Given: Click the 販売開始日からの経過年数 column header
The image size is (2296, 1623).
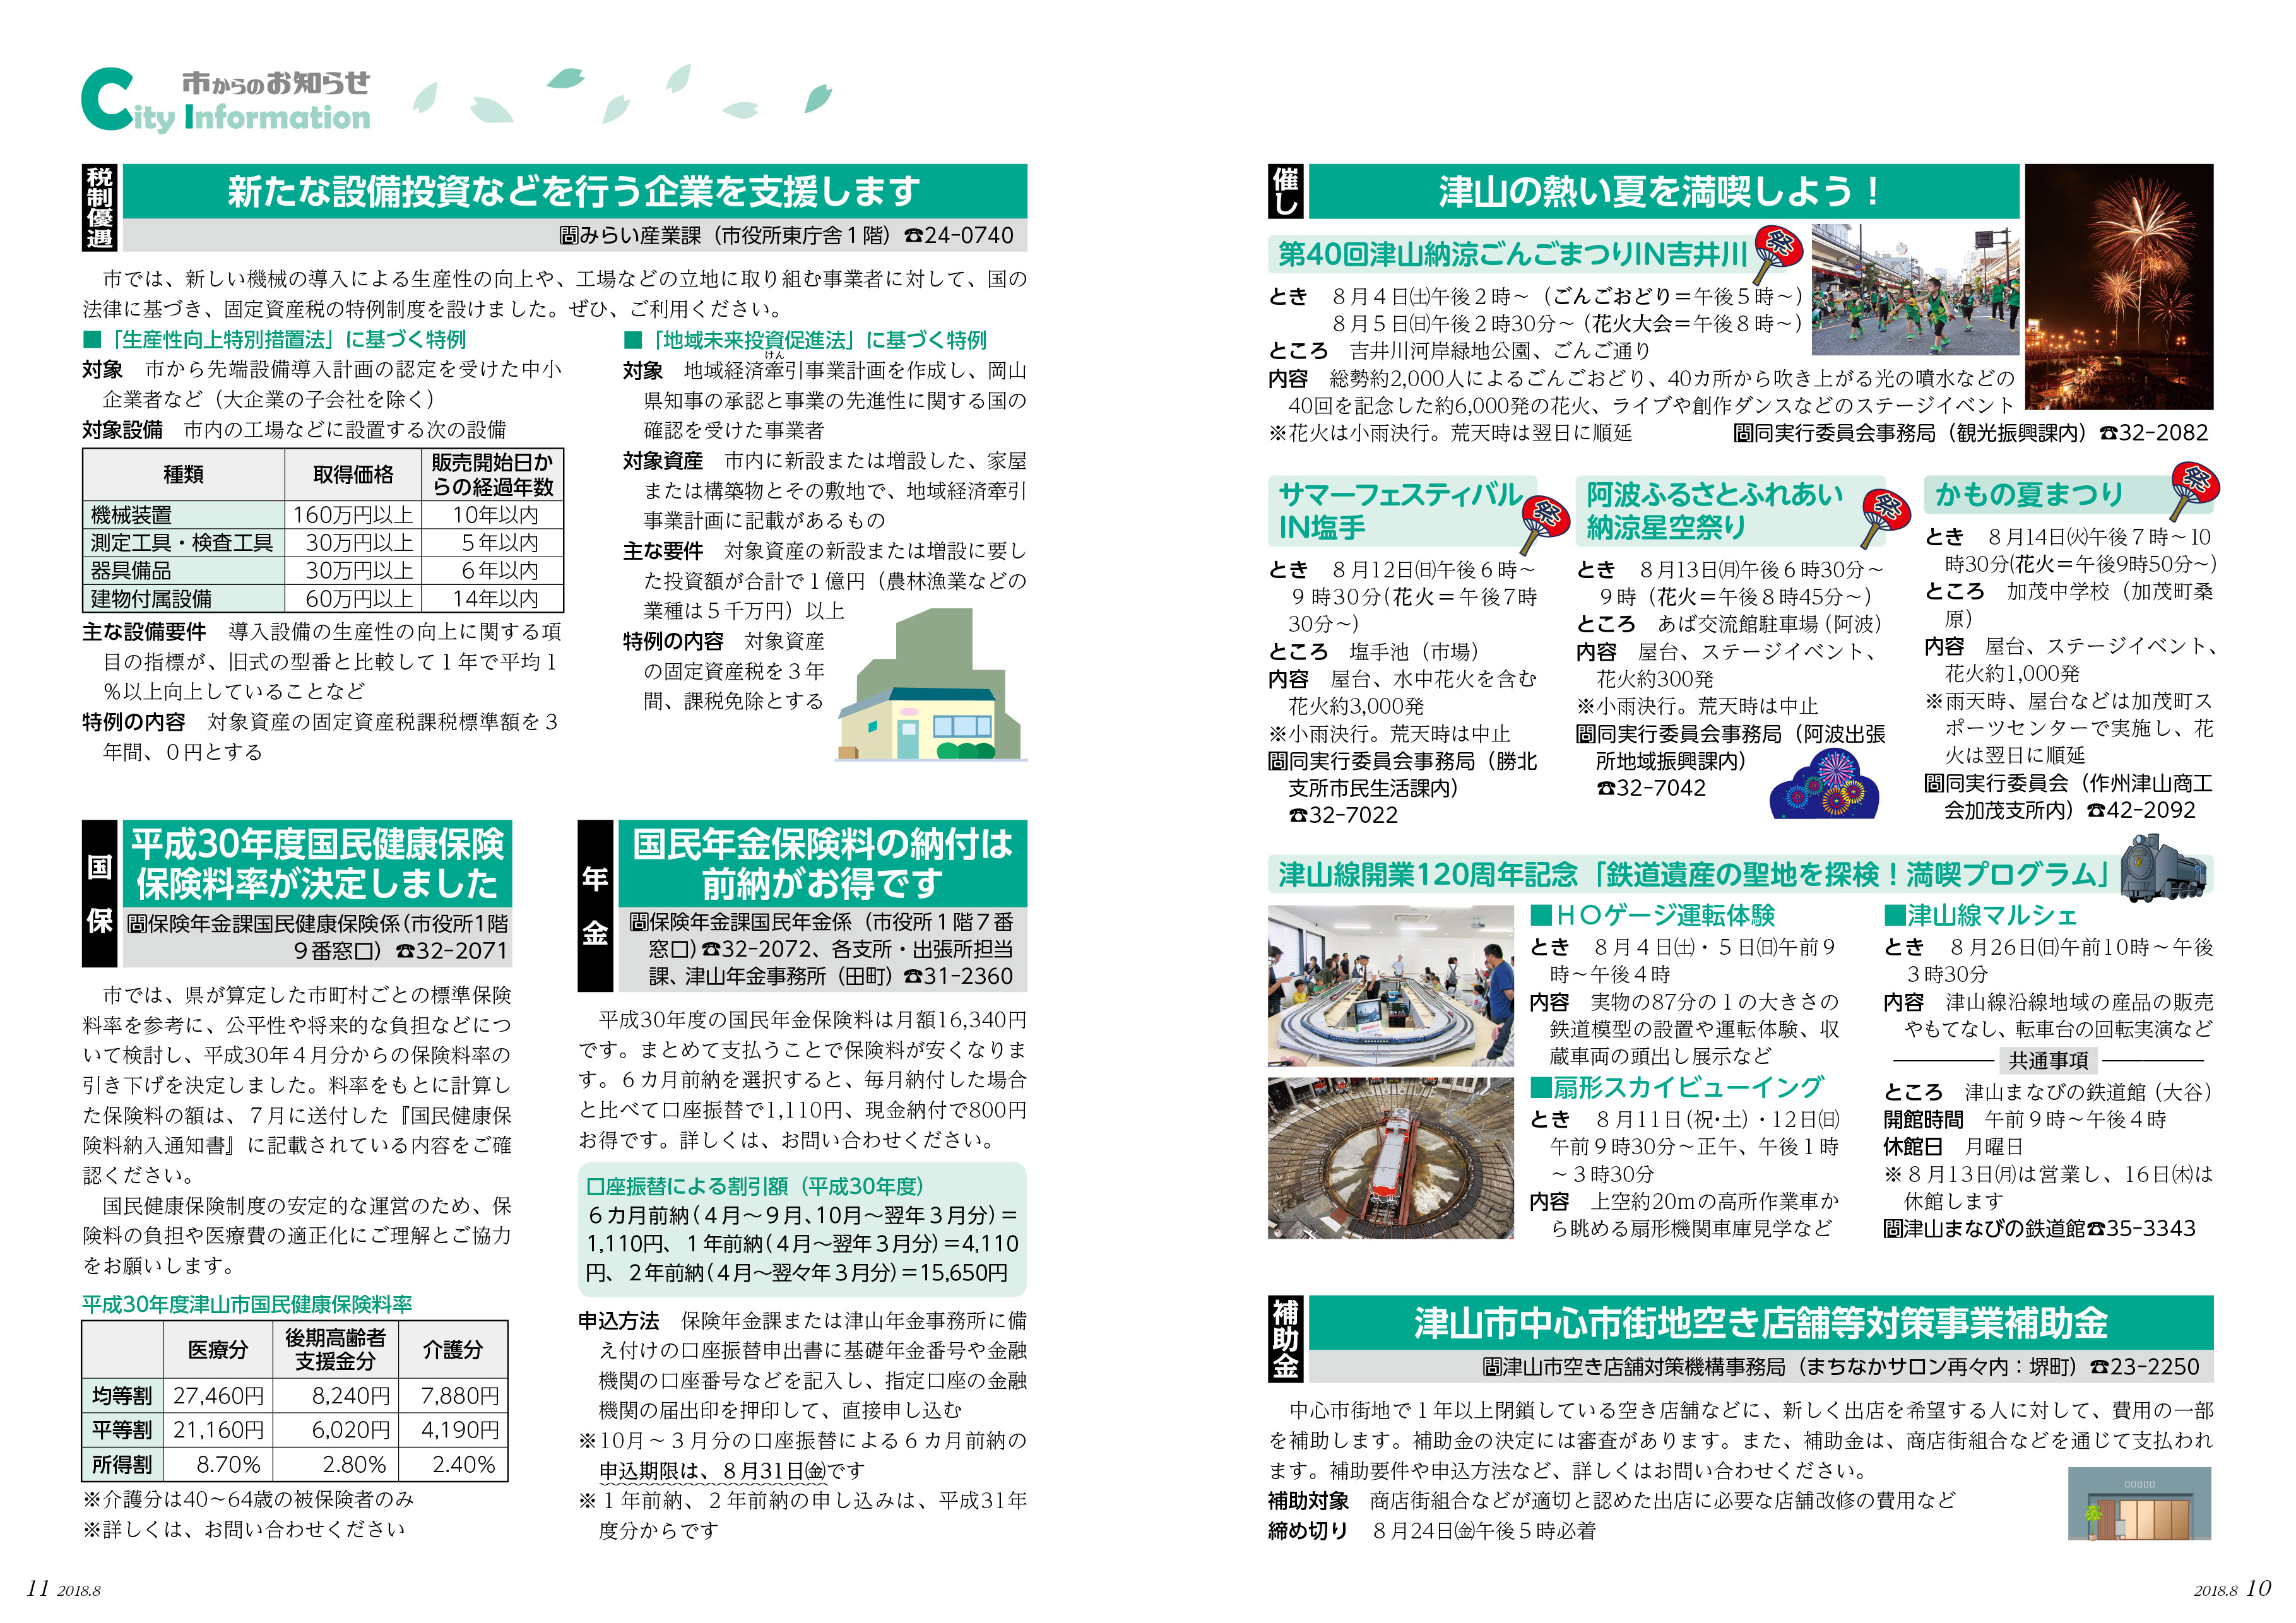Looking at the screenshot, I should click(x=492, y=475).
